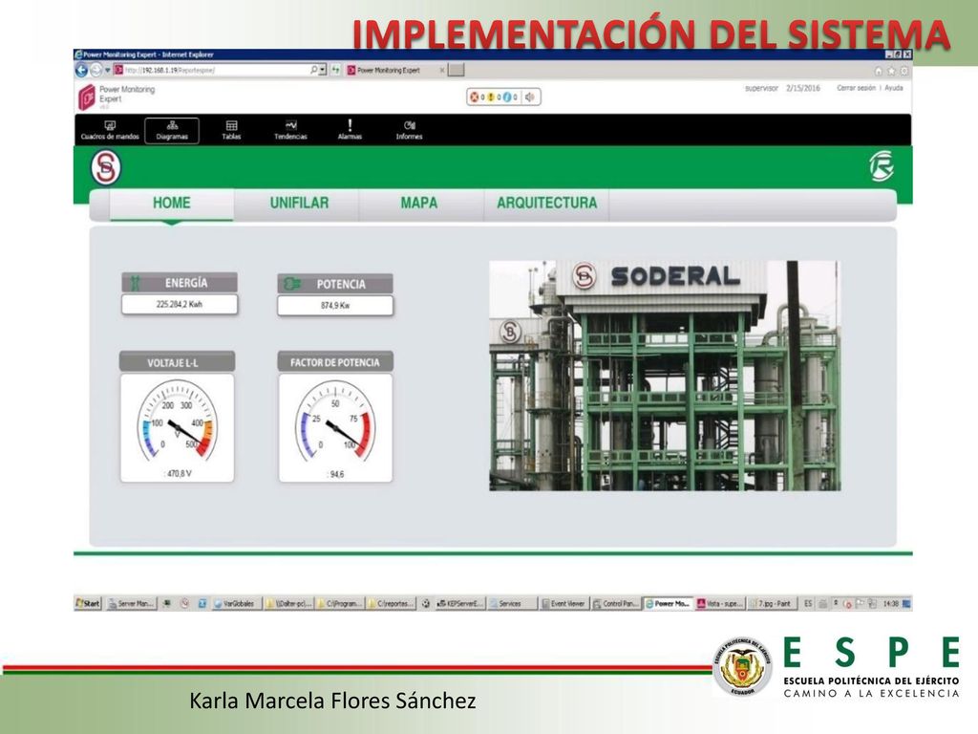Open Control Panel from the taskbar

point(616,604)
